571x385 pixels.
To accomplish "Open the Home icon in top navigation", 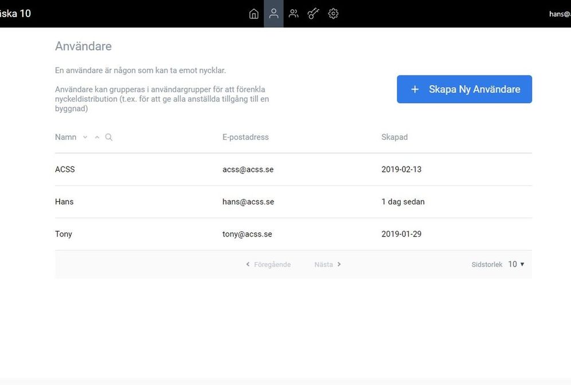I will point(254,14).
